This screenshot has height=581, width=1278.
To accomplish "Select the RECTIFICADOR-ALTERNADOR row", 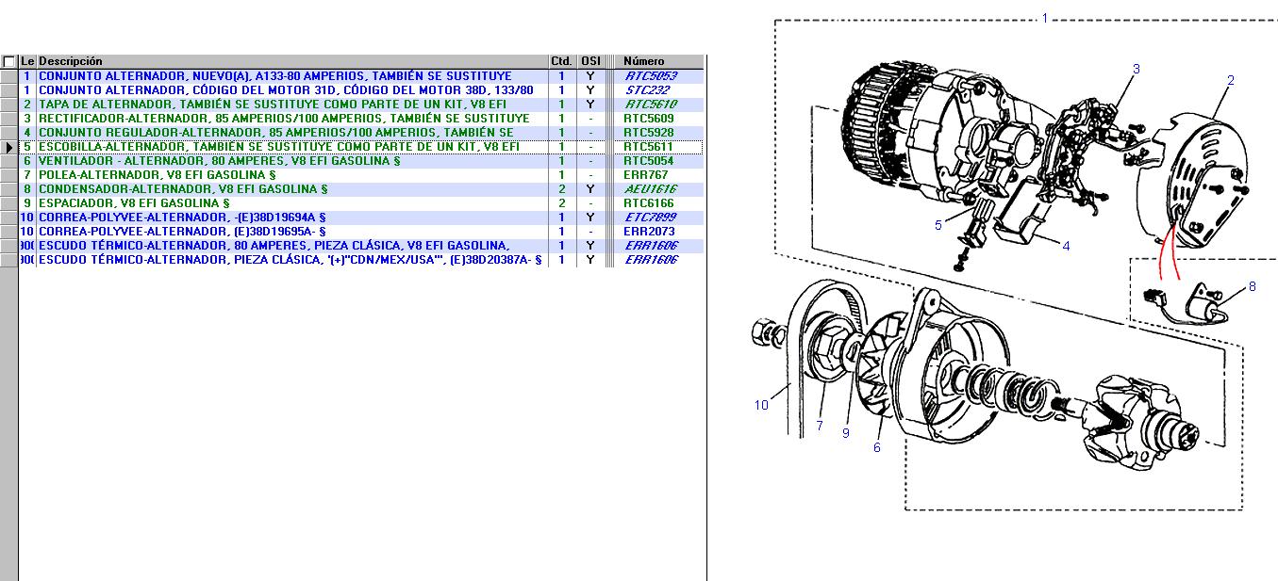I will pos(283,119).
